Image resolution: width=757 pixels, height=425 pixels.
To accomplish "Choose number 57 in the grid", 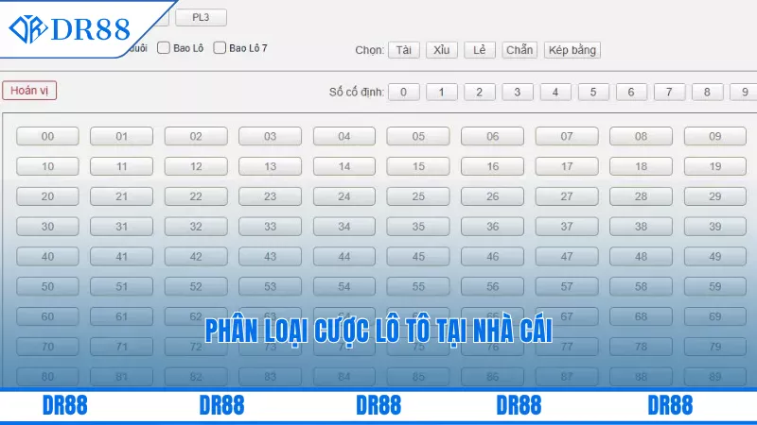I will coord(567,287).
